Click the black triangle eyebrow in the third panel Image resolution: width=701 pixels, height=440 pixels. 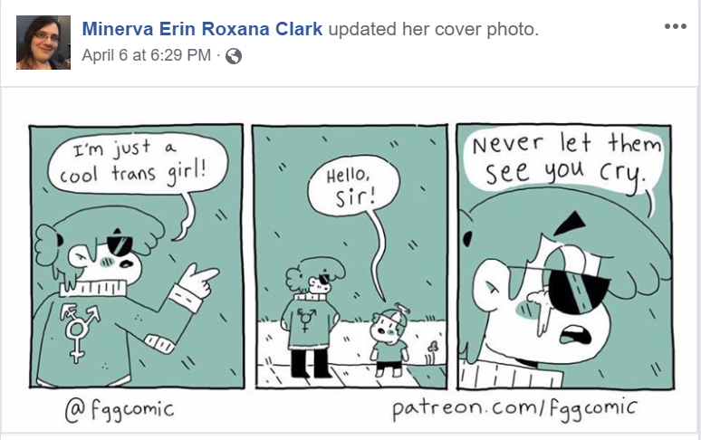[x=570, y=224]
